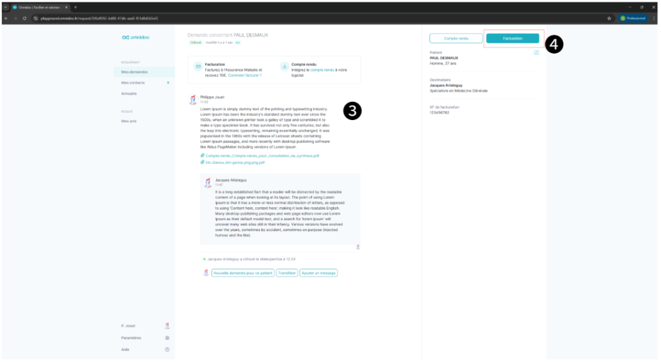Screen dimensions: 661x362
Task: Go to Mes contacts in sidebar
Action: pos(133,83)
